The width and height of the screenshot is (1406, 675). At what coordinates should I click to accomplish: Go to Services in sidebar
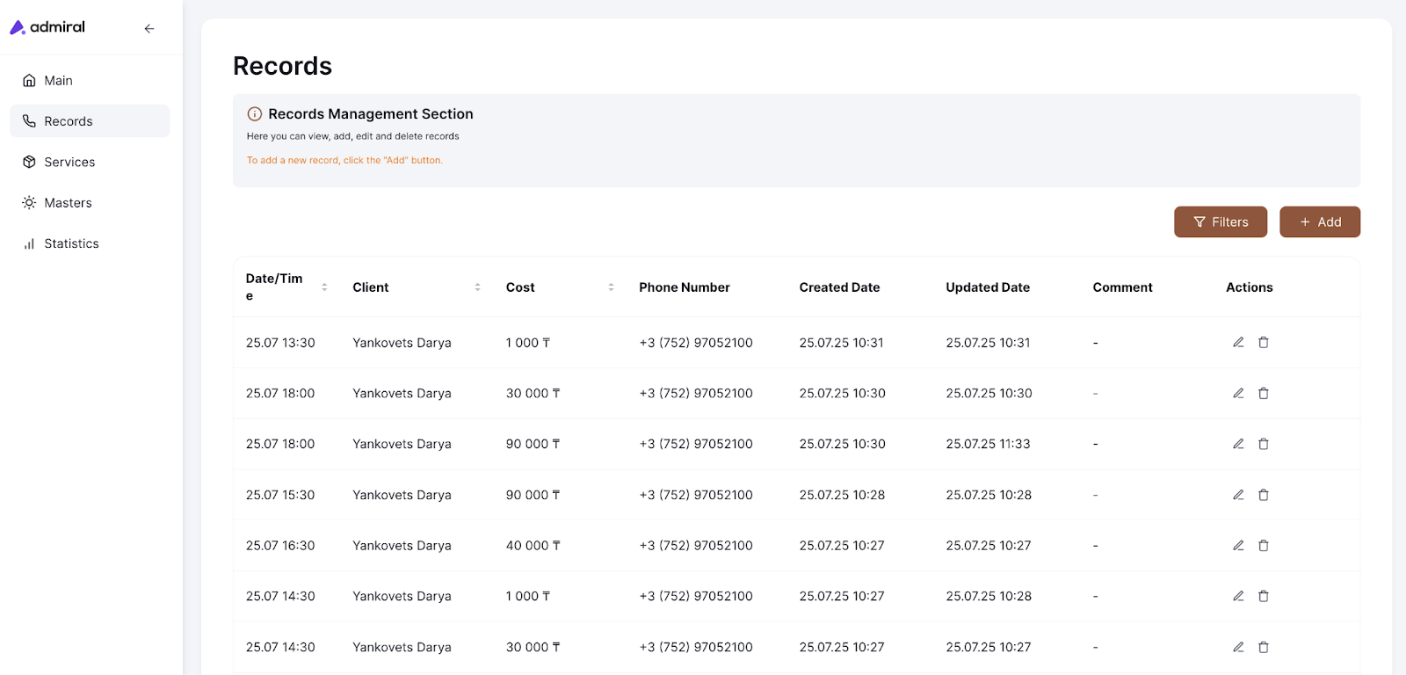pyautogui.click(x=69, y=162)
